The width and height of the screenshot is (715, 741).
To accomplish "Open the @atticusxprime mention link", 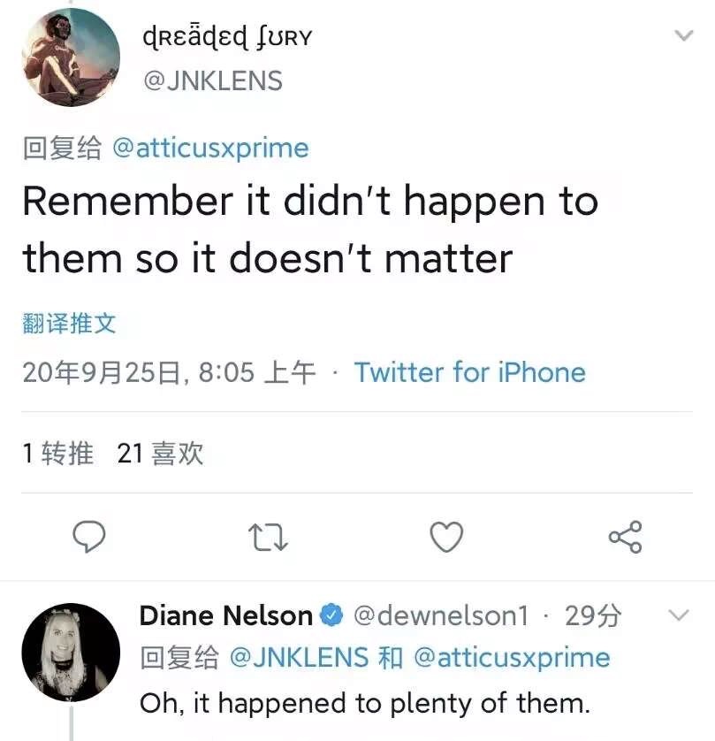I will (x=210, y=148).
